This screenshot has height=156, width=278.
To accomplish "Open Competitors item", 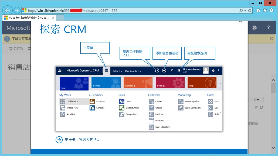I will click(128, 114).
